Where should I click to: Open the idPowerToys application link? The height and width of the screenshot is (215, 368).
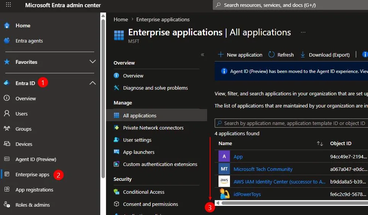pyautogui.click(x=247, y=194)
